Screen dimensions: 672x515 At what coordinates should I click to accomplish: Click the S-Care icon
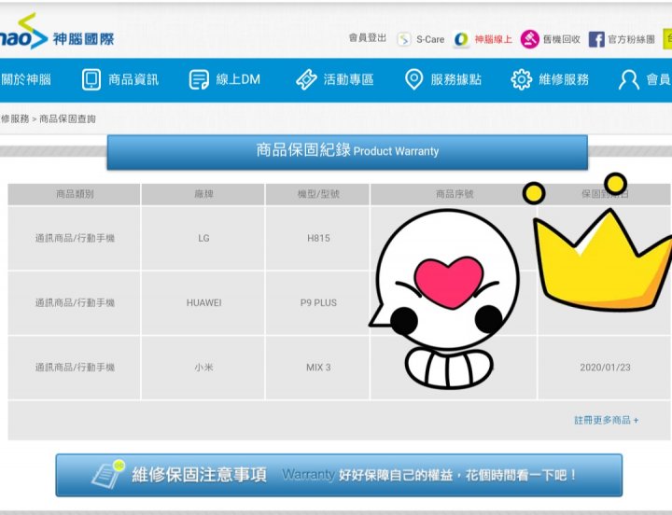[404, 39]
